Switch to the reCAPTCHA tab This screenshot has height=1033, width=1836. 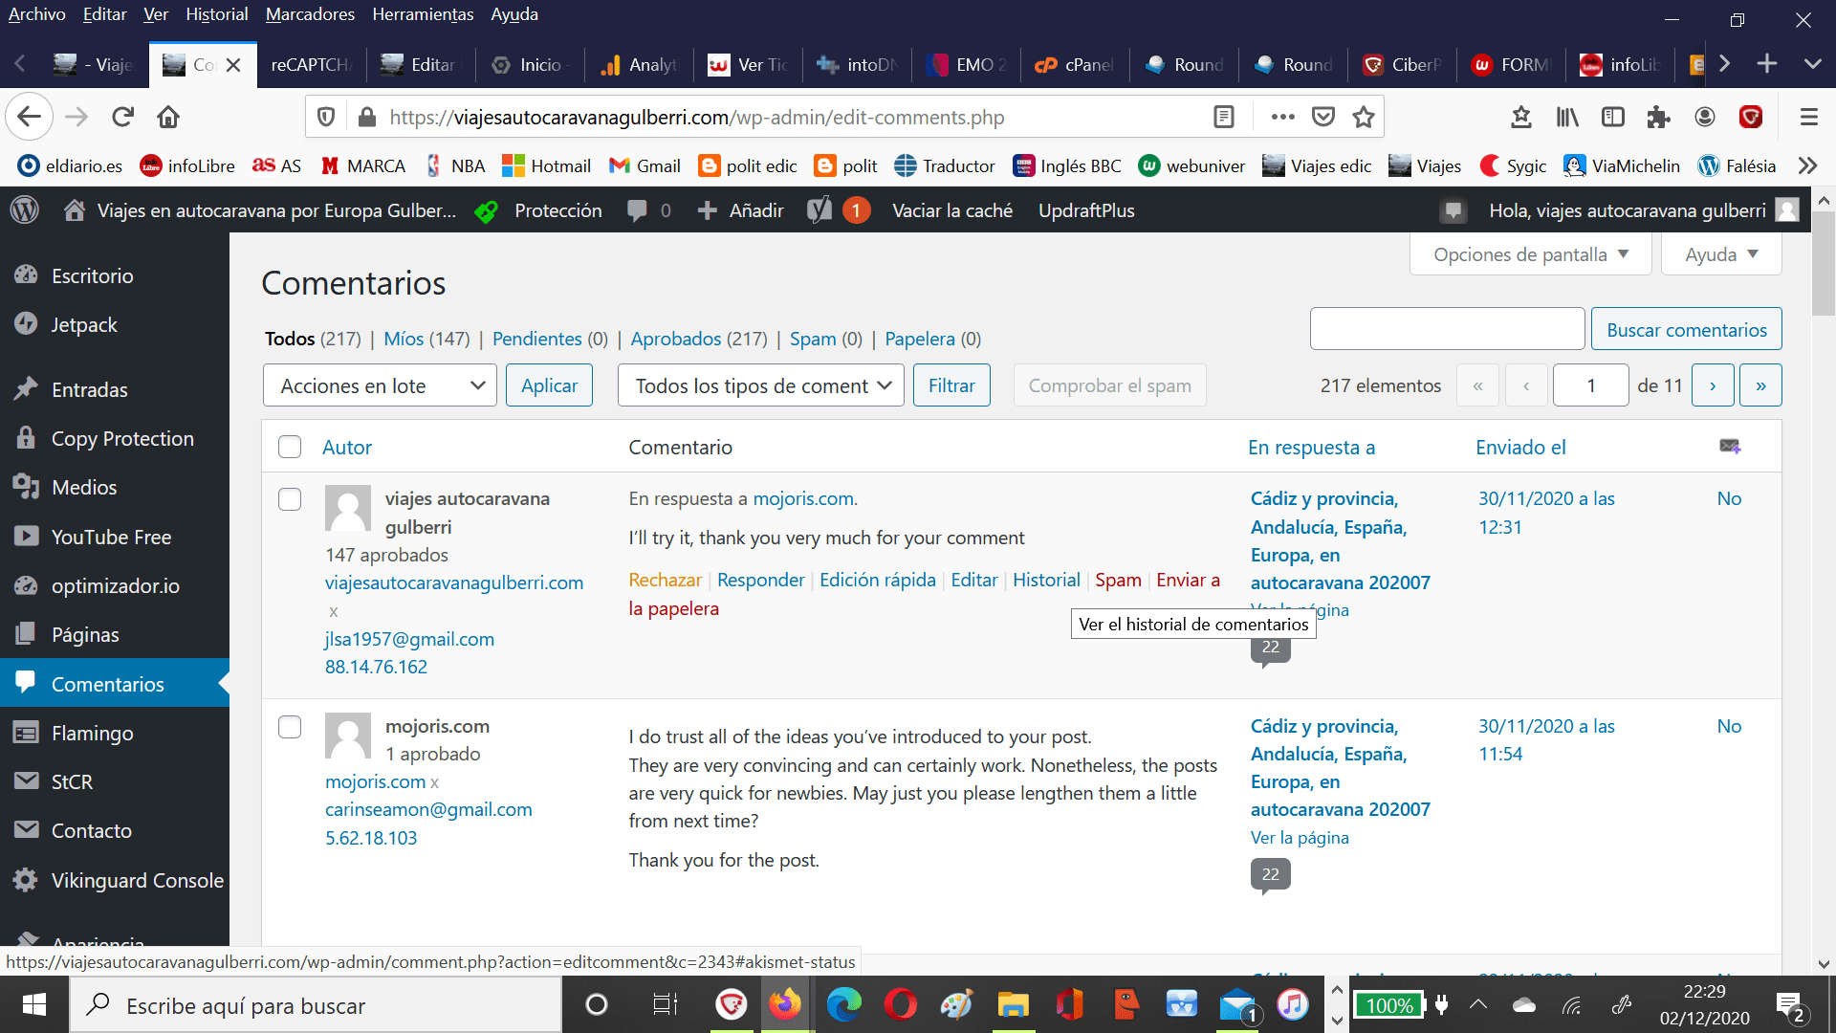click(x=312, y=64)
